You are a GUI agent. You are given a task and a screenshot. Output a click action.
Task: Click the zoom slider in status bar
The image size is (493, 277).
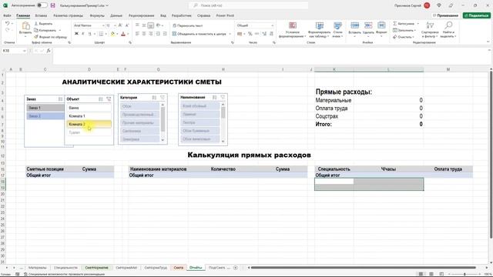pyautogui.click(x=464, y=274)
